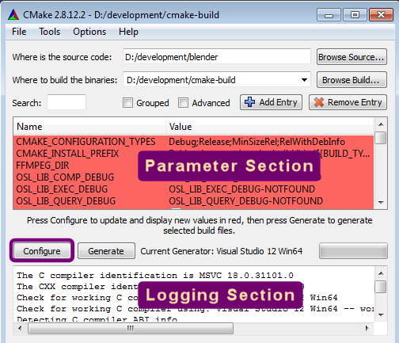Image resolution: width=399 pixels, height=343 pixels.
Task: Open the Options menu
Action: pos(89,32)
